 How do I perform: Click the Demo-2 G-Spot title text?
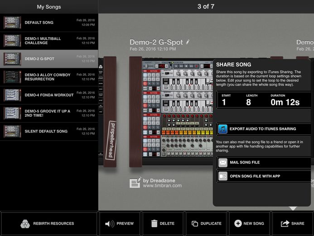156,42
